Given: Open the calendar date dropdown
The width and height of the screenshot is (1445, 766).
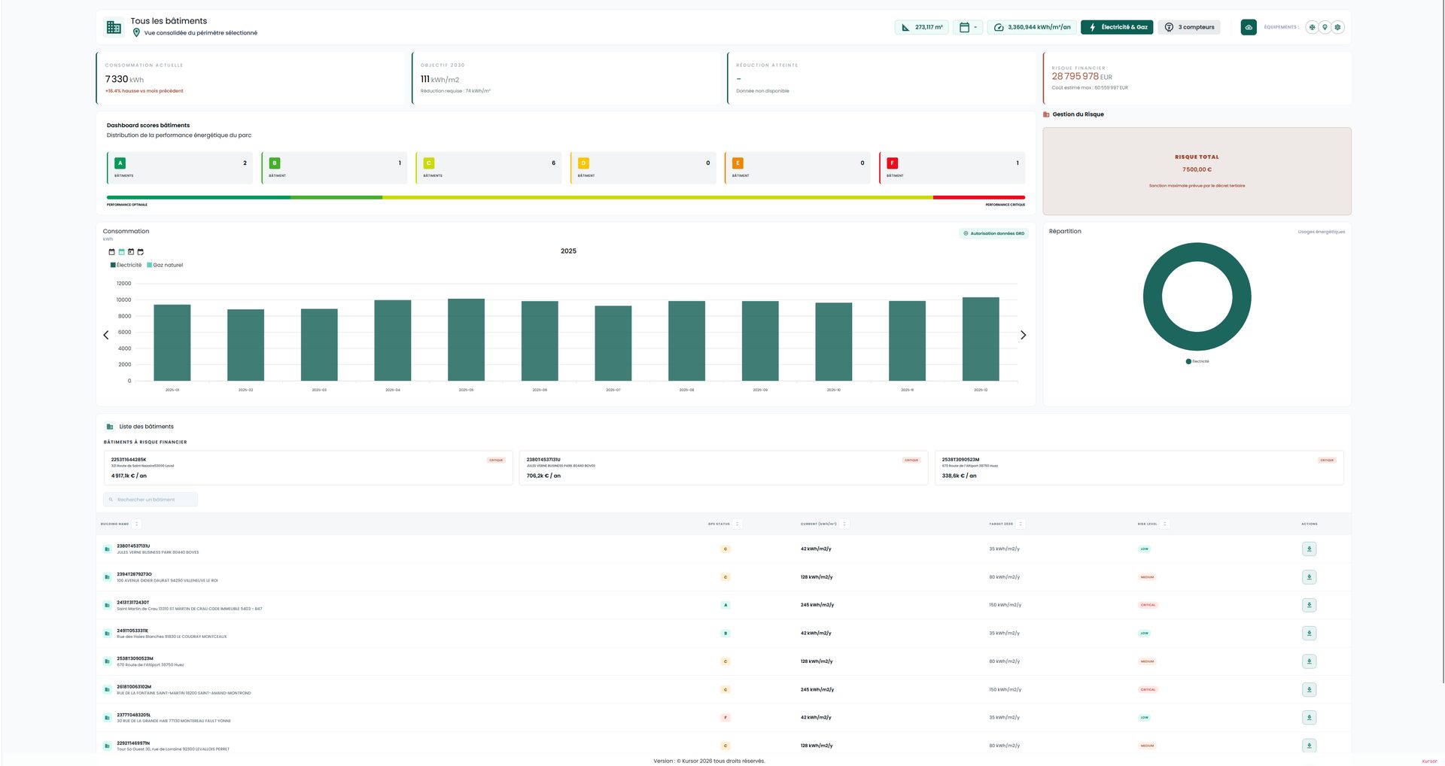Looking at the screenshot, I should [x=968, y=27].
